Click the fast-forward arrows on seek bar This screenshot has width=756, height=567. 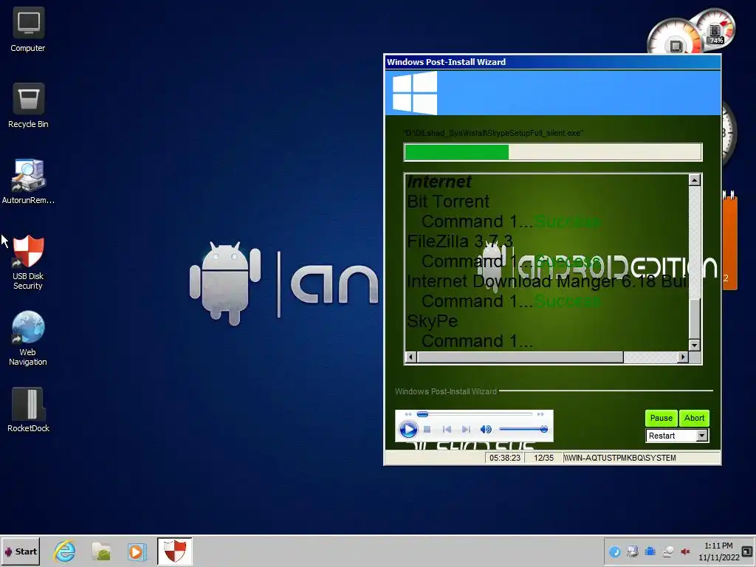point(540,414)
